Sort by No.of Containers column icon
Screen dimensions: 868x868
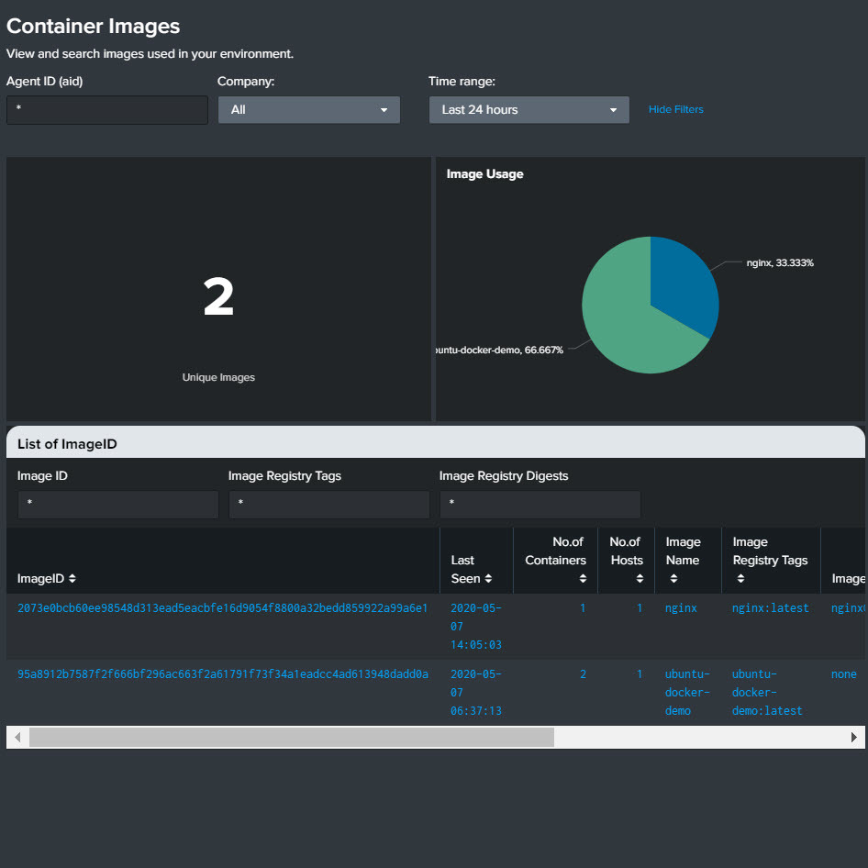point(583,579)
